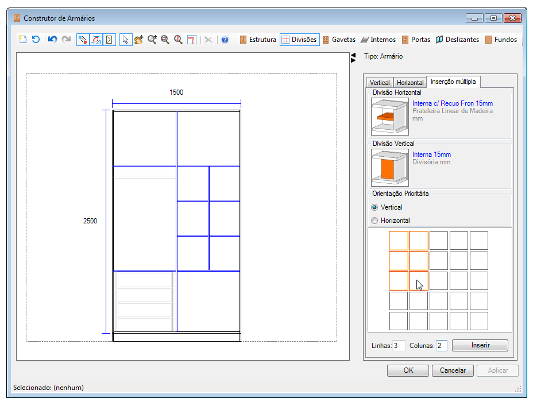The height and width of the screenshot is (402, 533).
Task: Click the Cancelar button
Action: 453,370
